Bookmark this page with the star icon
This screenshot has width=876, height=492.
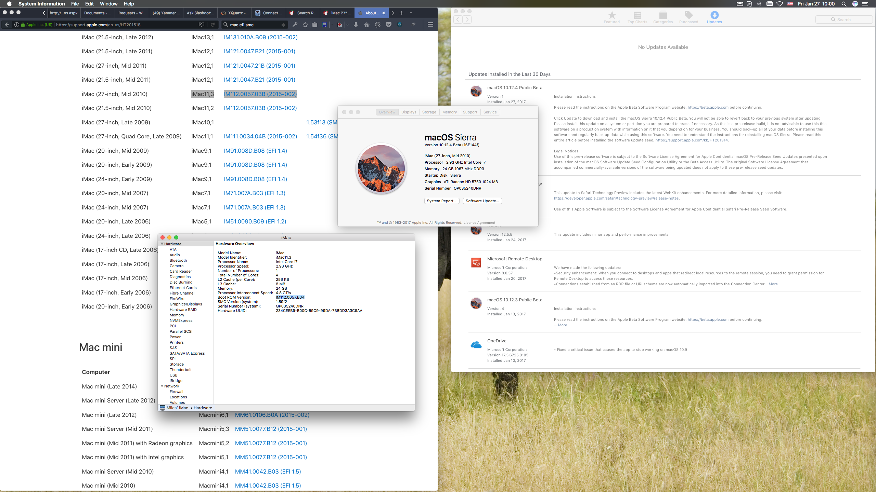coord(305,25)
